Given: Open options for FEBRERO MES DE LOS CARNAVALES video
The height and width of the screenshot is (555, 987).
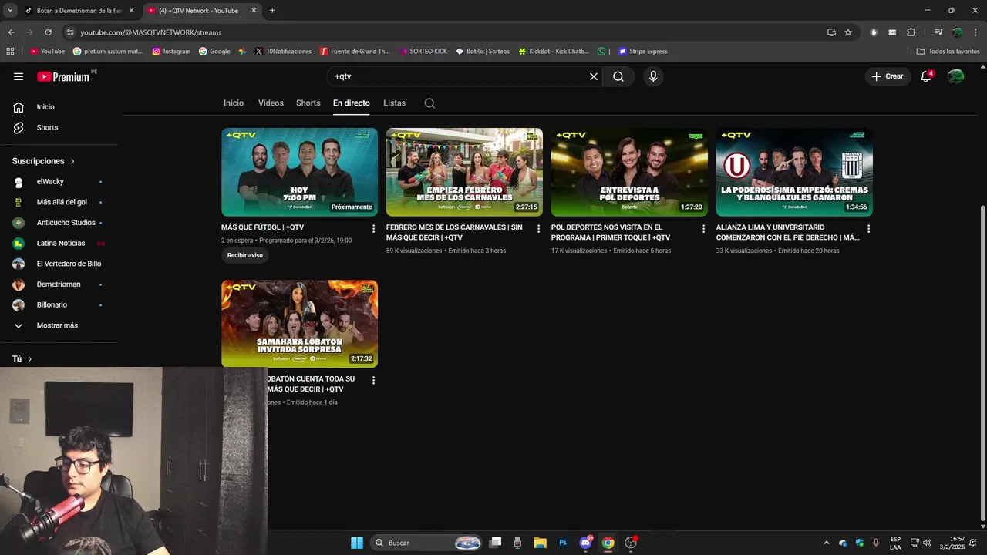Looking at the screenshot, I should click(539, 229).
